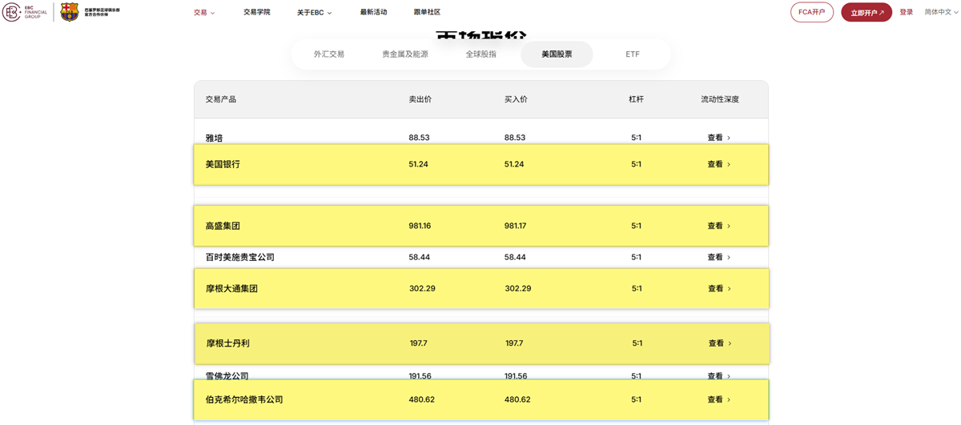This screenshot has height=425, width=961.
Task: Click the 高盛集团 product name
Action: click(x=223, y=226)
